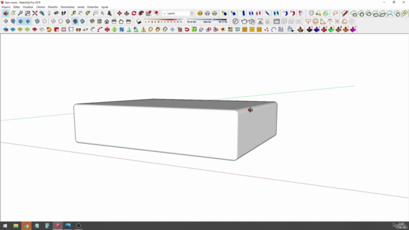This screenshot has height=230, width=409.
Task: Toggle Display Section Fill
Action: [28, 21]
